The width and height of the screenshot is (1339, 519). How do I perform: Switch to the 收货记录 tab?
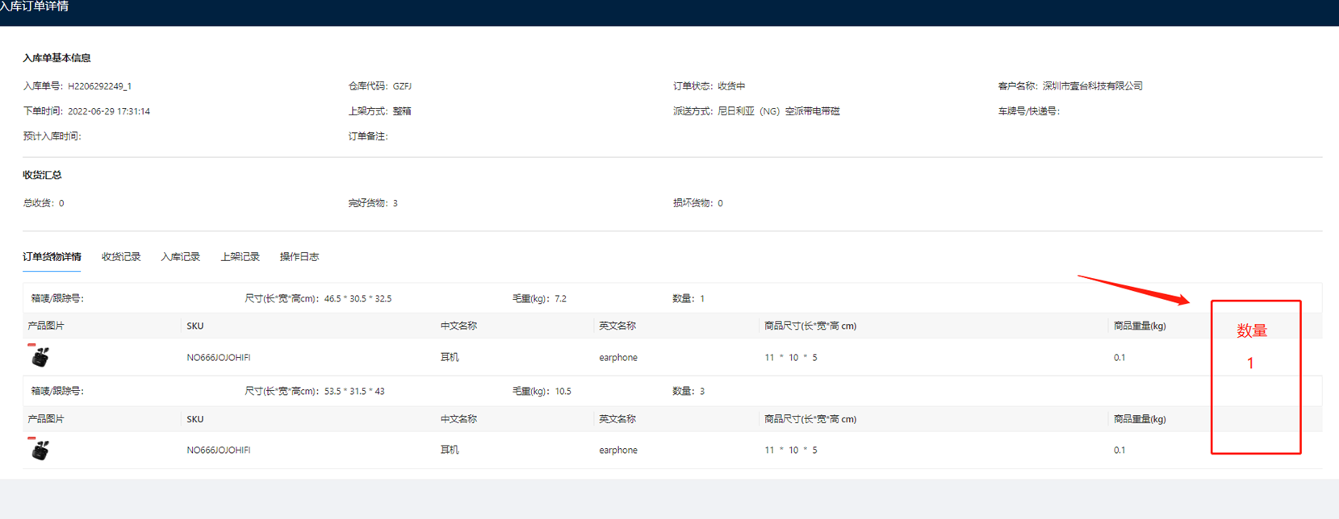[x=121, y=257]
